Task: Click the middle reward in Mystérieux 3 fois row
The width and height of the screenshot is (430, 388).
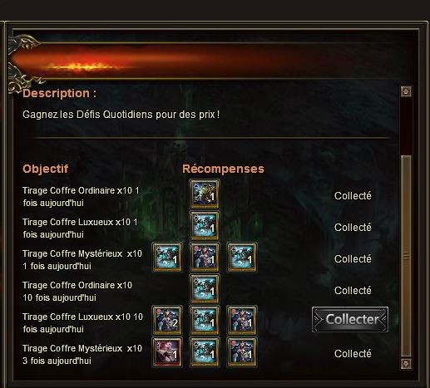Action: pyautogui.click(x=205, y=351)
